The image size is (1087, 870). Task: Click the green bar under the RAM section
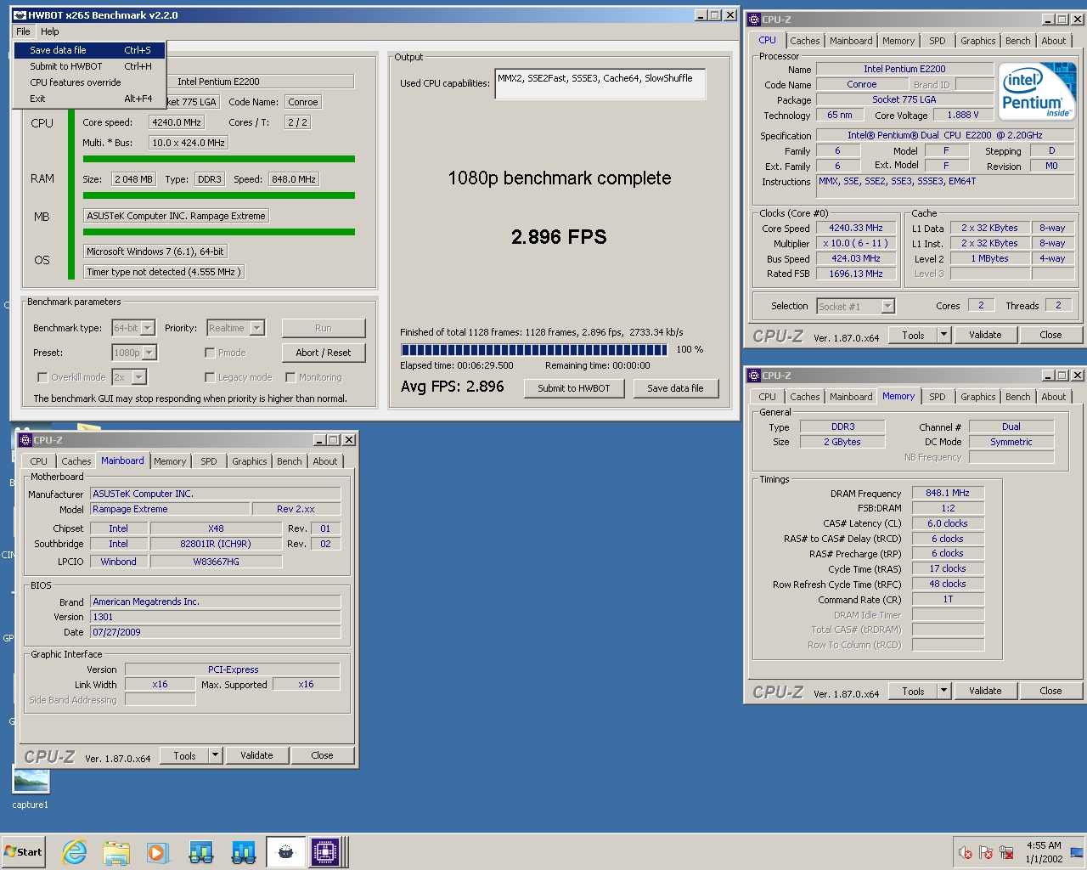tap(219, 195)
